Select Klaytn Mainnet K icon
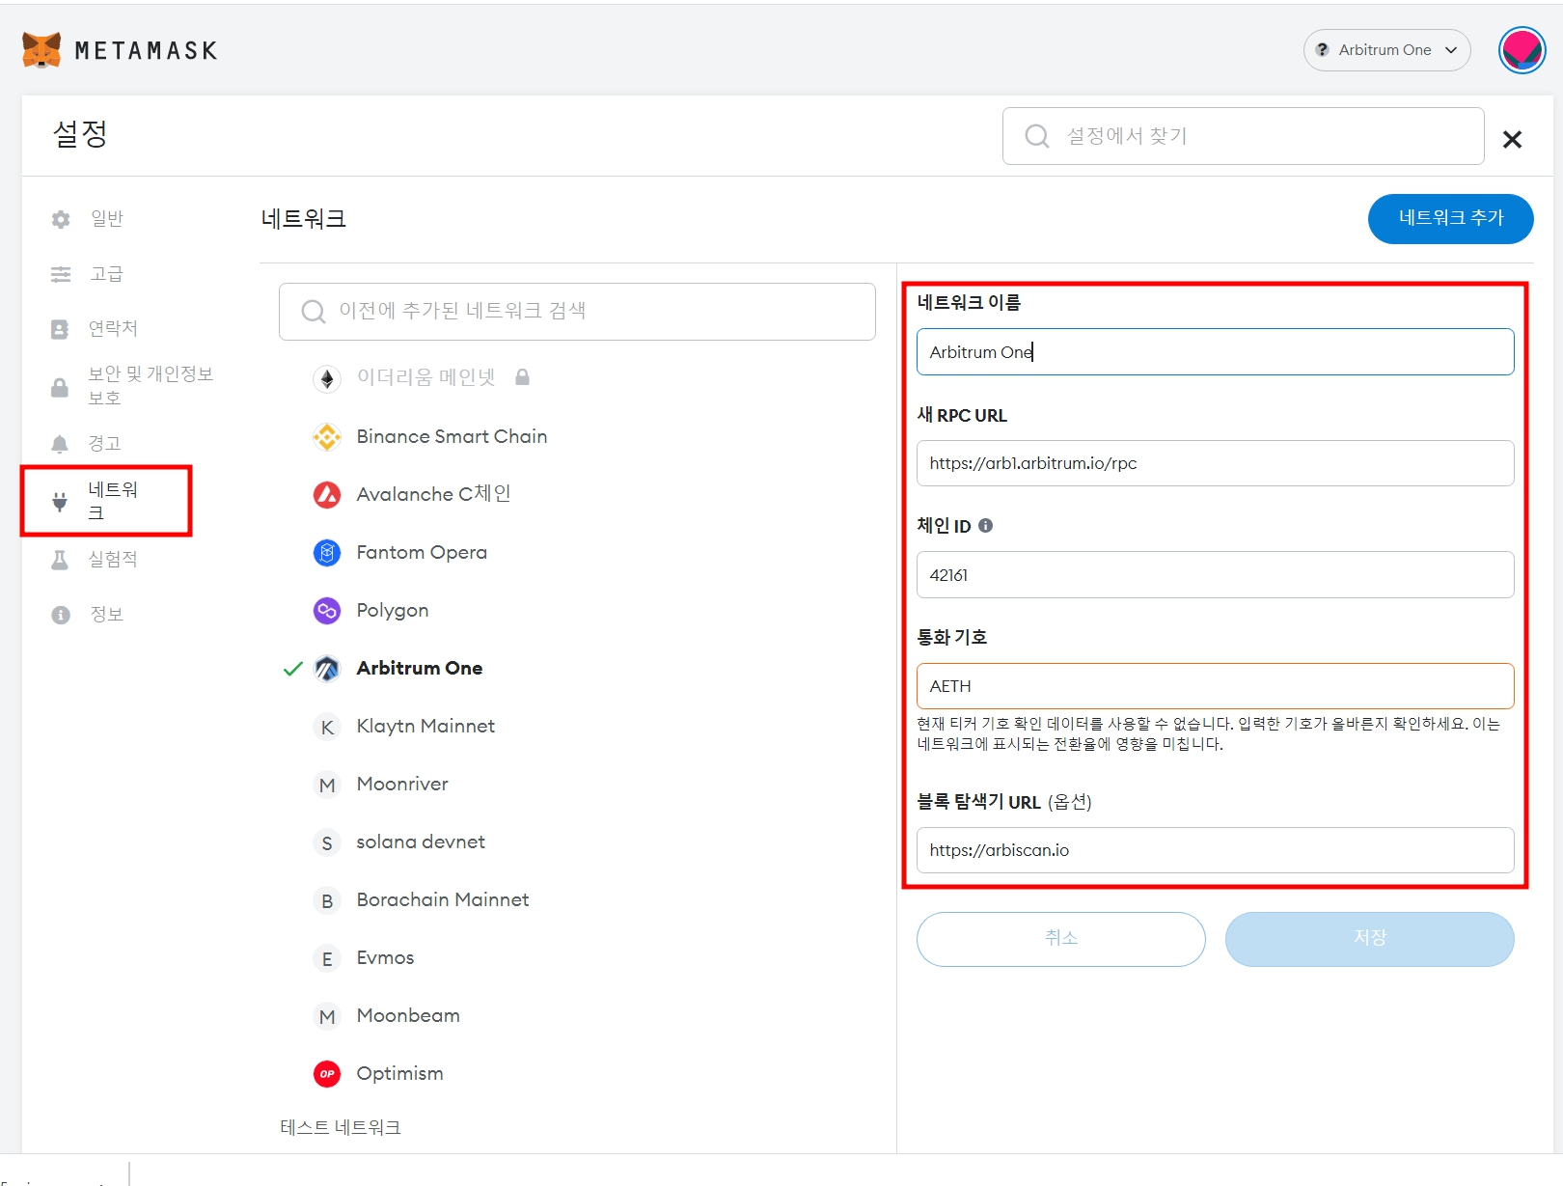 327,727
